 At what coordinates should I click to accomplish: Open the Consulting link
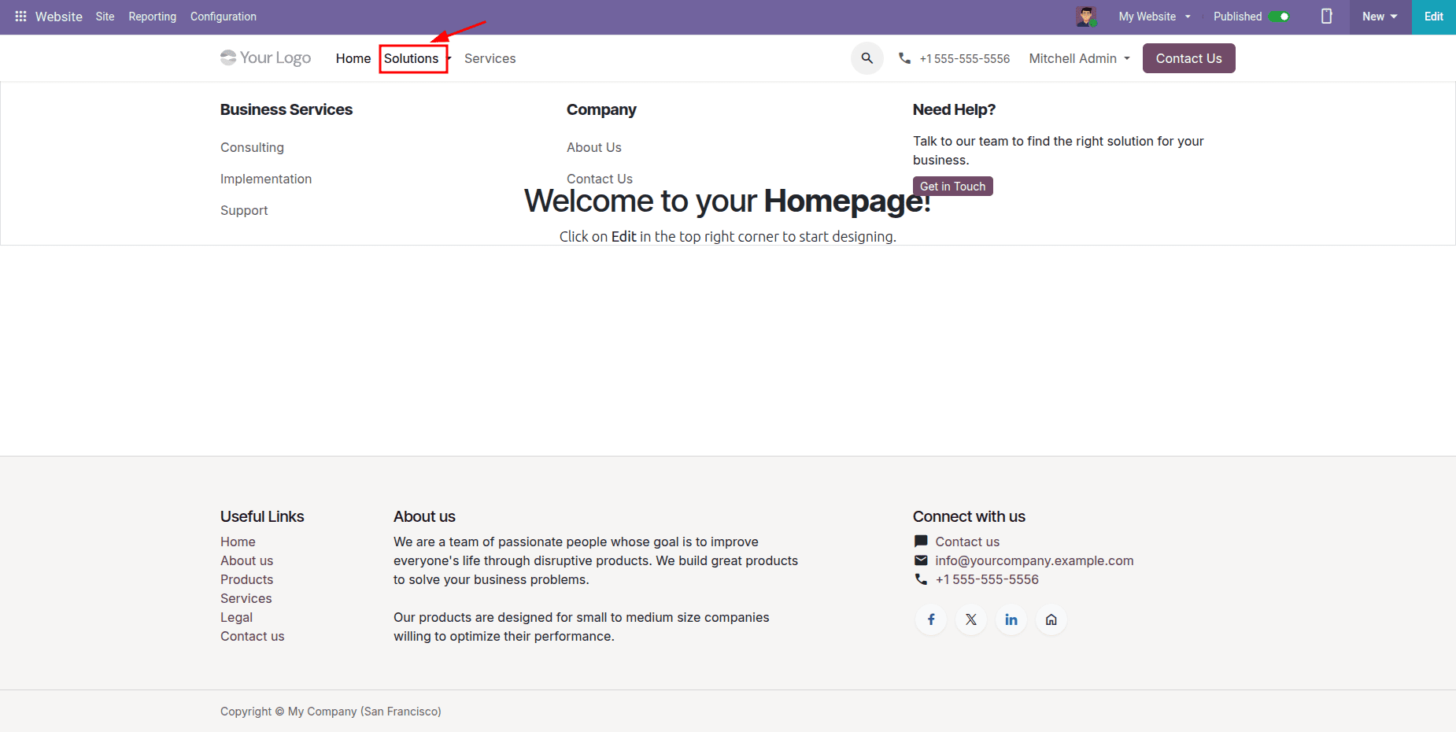coord(252,147)
